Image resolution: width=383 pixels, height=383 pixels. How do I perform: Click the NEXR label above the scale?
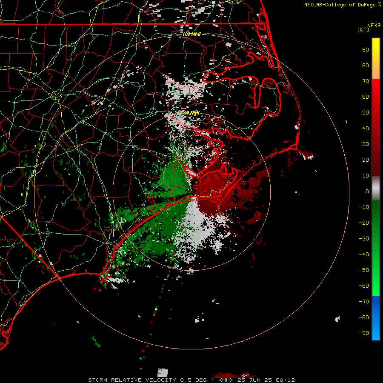(x=374, y=26)
